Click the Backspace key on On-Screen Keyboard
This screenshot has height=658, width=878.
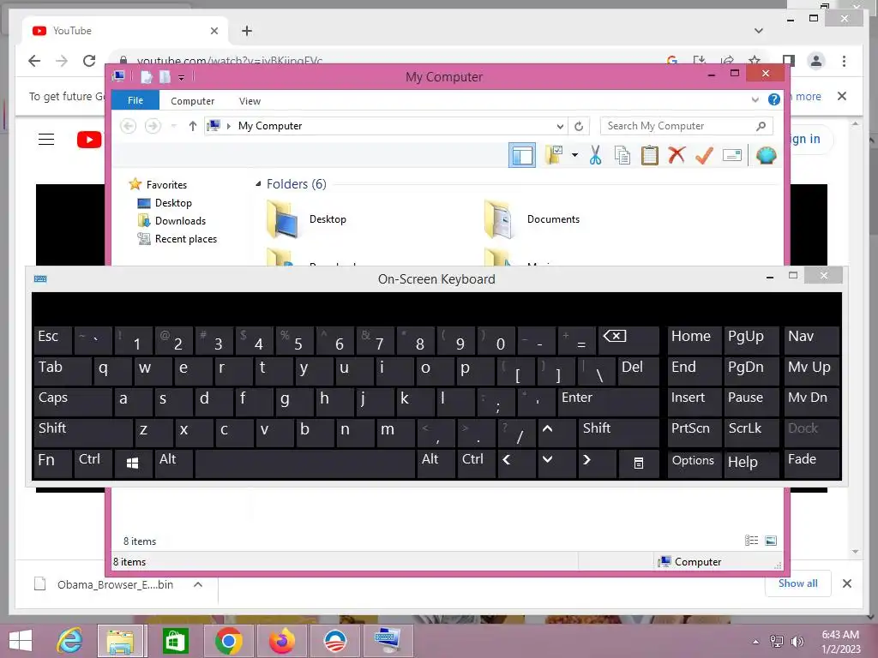tap(628, 341)
